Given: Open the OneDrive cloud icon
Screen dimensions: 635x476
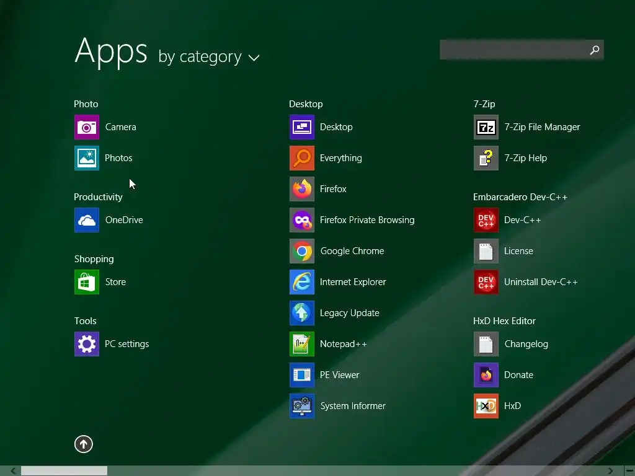Looking at the screenshot, I should pos(87,220).
